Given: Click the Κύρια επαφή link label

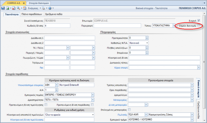Looking at the screenshot, I should [121, 68].
